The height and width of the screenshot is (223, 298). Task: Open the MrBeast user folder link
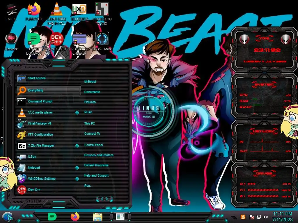(x=90, y=82)
